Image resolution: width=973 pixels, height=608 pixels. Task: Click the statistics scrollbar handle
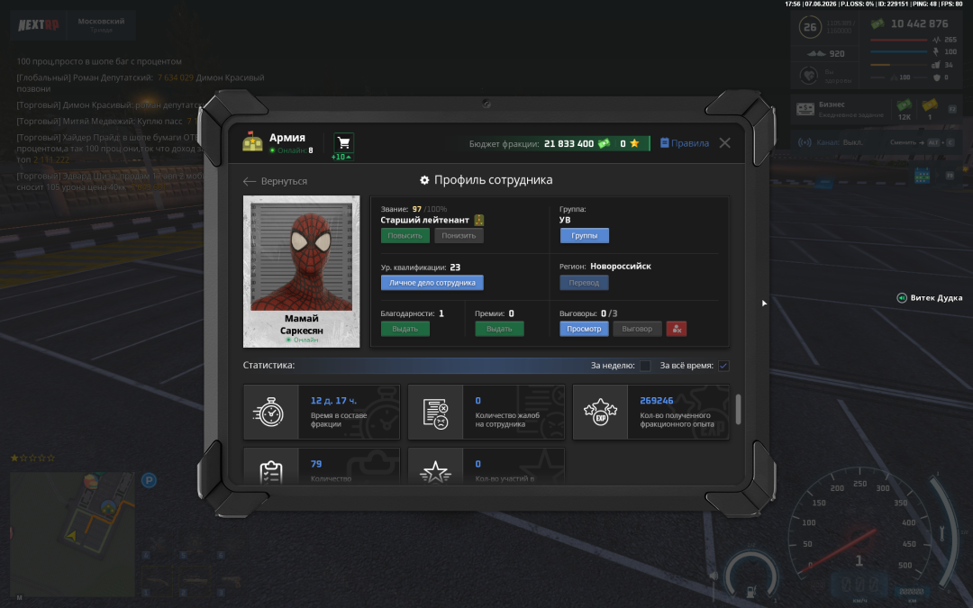(x=738, y=410)
